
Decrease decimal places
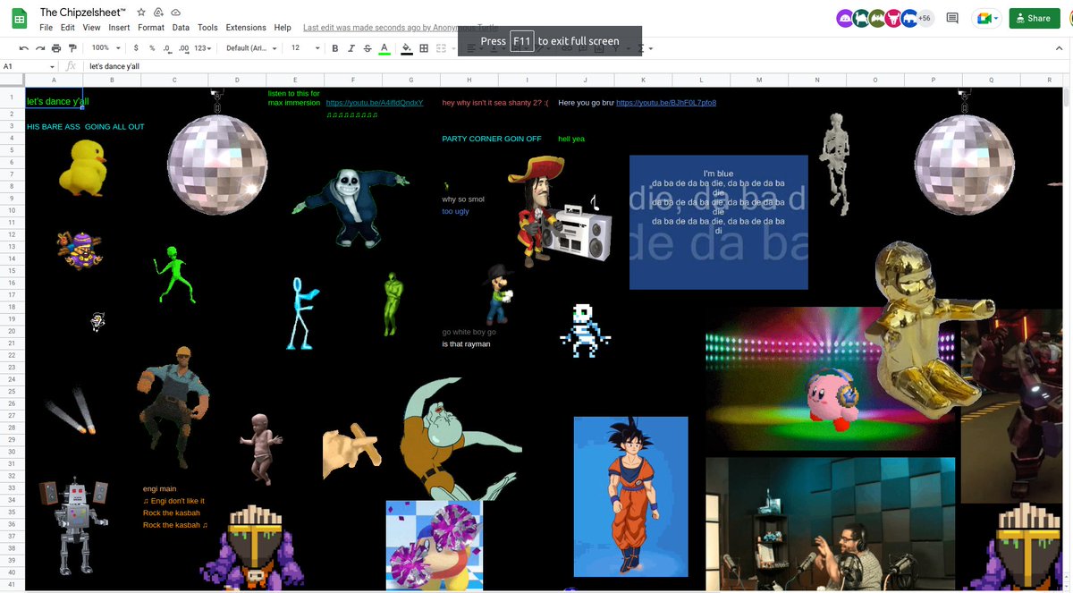click(x=167, y=48)
